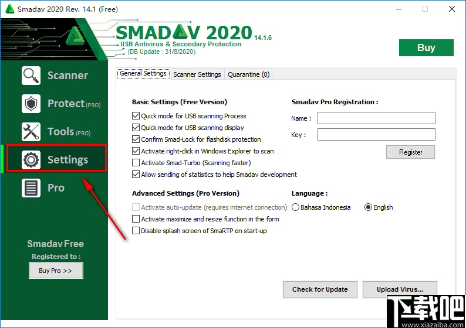Click Basic Settings (Free Version) heading
The width and height of the screenshot is (466, 328).
pyautogui.click(x=180, y=102)
